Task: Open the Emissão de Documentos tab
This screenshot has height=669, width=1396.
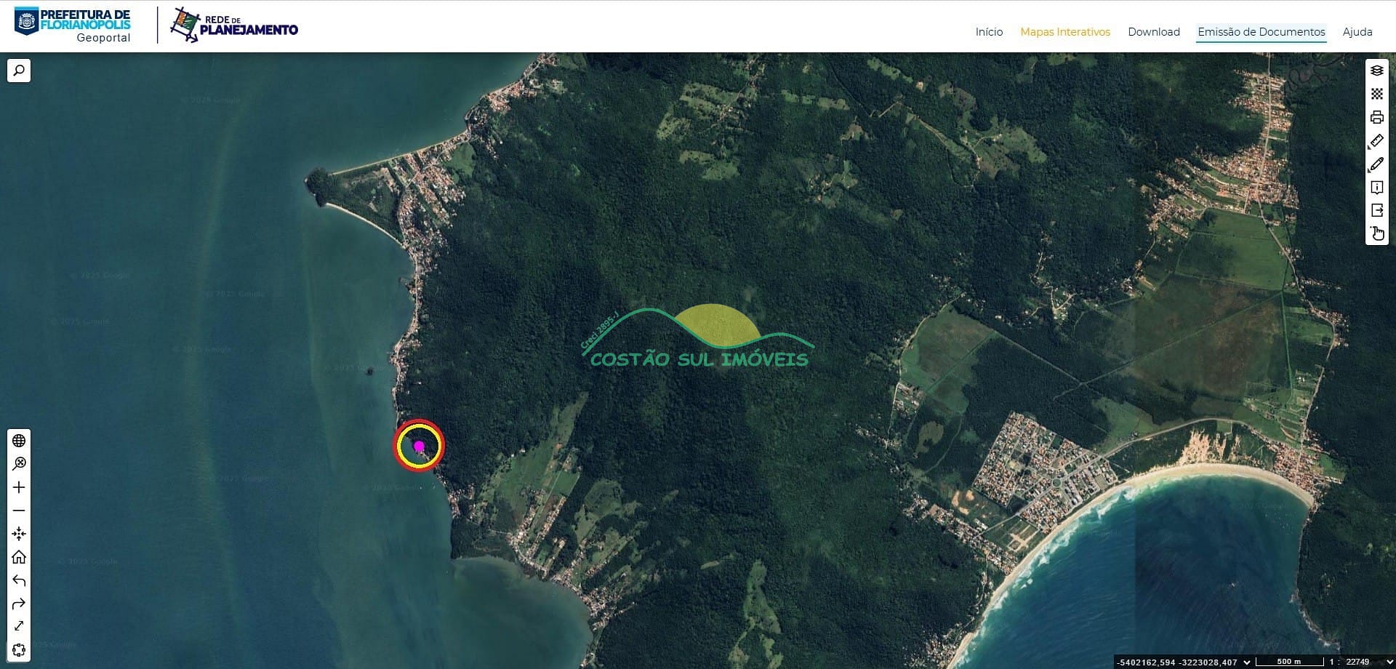Action: 1261,32
